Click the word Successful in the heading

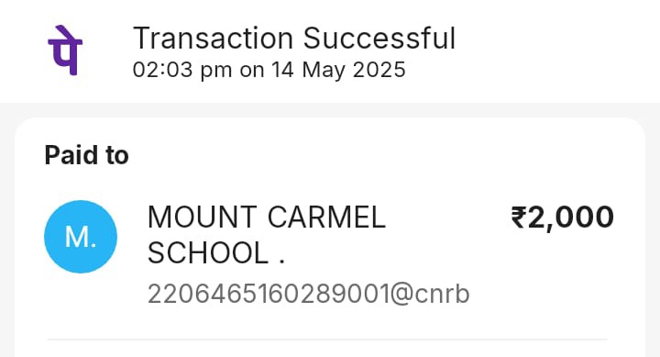pos(379,39)
